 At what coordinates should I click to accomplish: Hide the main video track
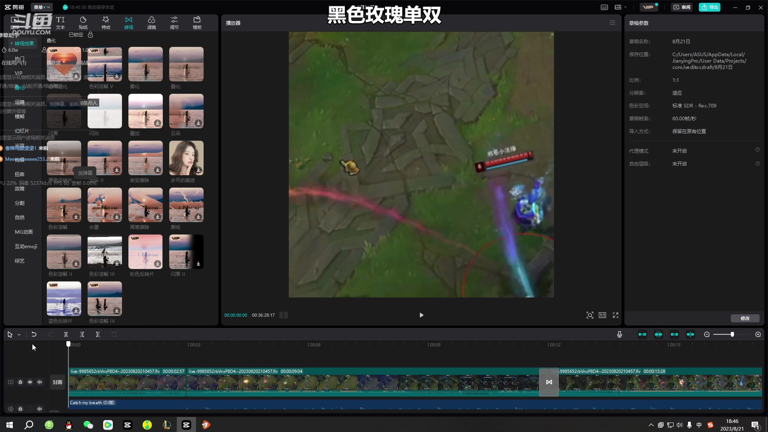click(30, 382)
